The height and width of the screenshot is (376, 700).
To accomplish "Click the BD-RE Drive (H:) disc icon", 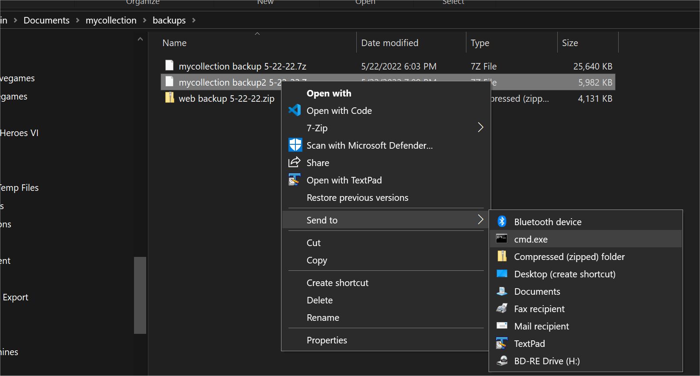I will click(x=502, y=361).
